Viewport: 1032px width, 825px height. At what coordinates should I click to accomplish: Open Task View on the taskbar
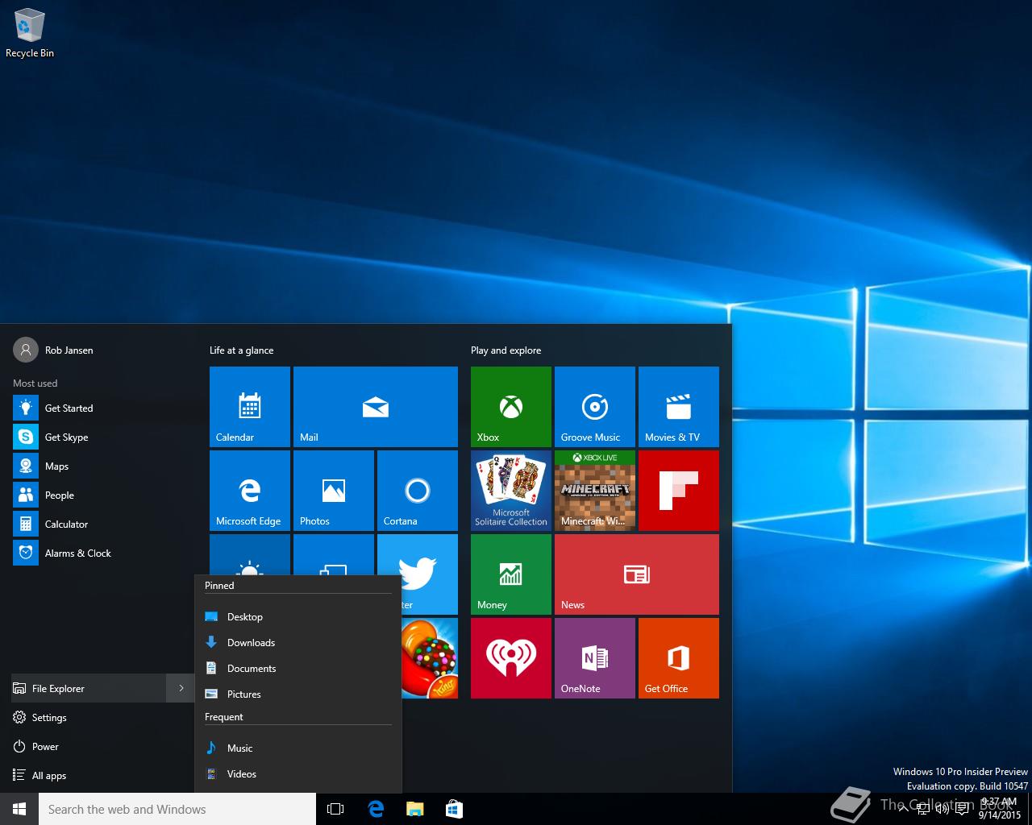[335, 809]
